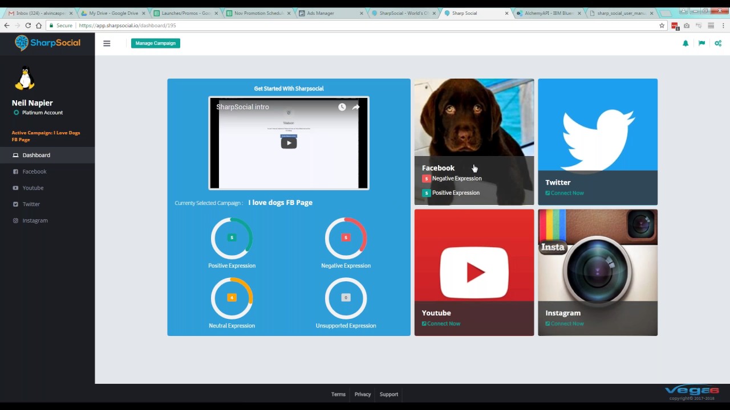Click the video share arrow icon
Viewport: 730px width, 410px height.
point(356,107)
